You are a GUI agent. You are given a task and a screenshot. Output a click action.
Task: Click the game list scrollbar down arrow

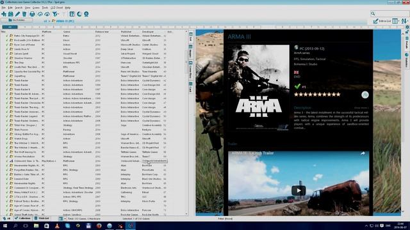(x=186, y=214)
